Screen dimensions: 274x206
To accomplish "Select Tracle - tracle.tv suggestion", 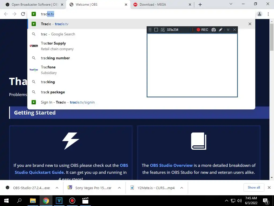I will (x=141, y=24).
